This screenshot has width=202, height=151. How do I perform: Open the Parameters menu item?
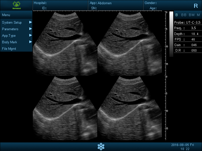(x=16, y=29)
